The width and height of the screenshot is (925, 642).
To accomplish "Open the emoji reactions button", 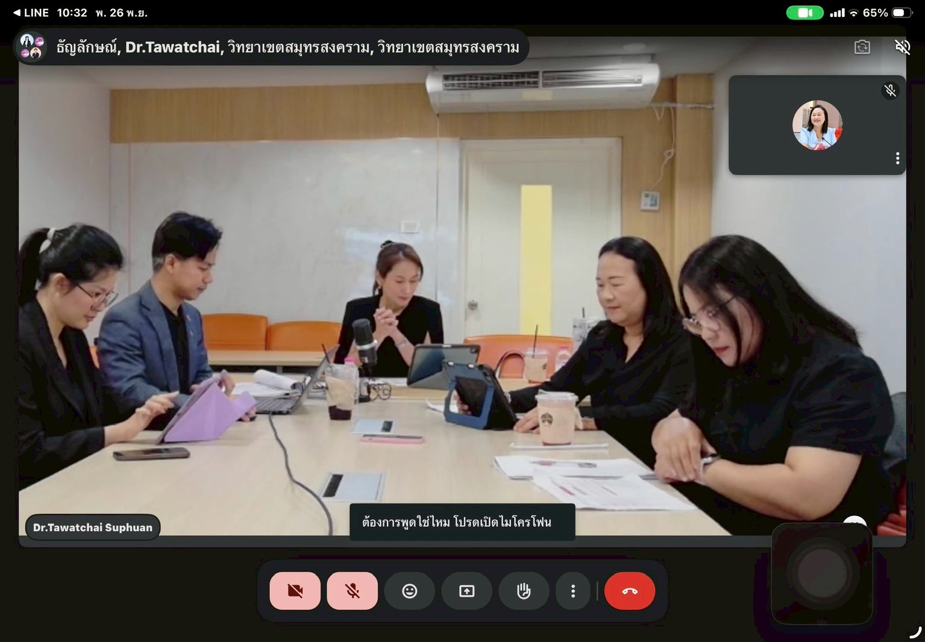I will point(410,591).
